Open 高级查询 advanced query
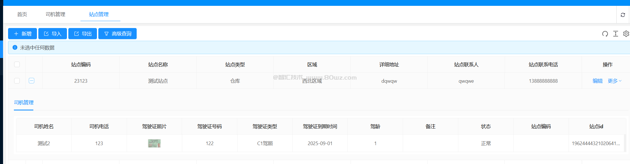Viewport: 630px width, 164px height. [117, 34]
